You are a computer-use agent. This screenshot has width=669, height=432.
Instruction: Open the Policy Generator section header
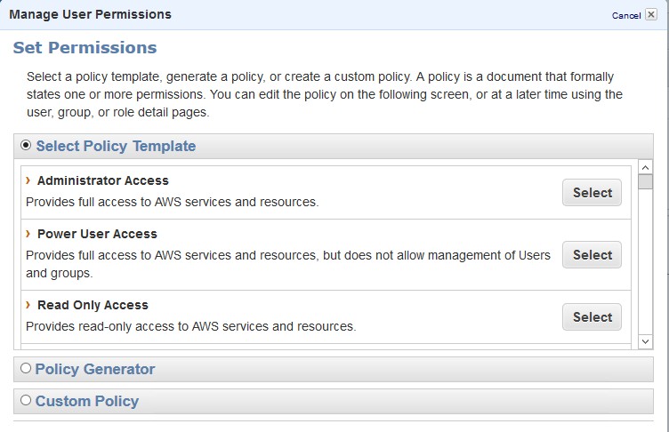point(95,369)
